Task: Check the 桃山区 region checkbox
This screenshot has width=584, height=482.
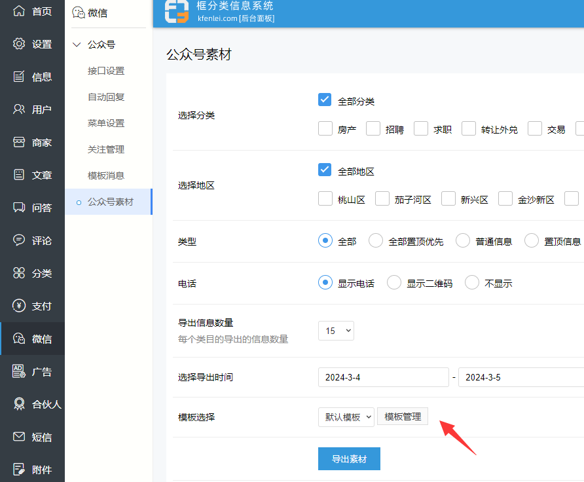Action: pyautogui.click(x=325, y=198)
